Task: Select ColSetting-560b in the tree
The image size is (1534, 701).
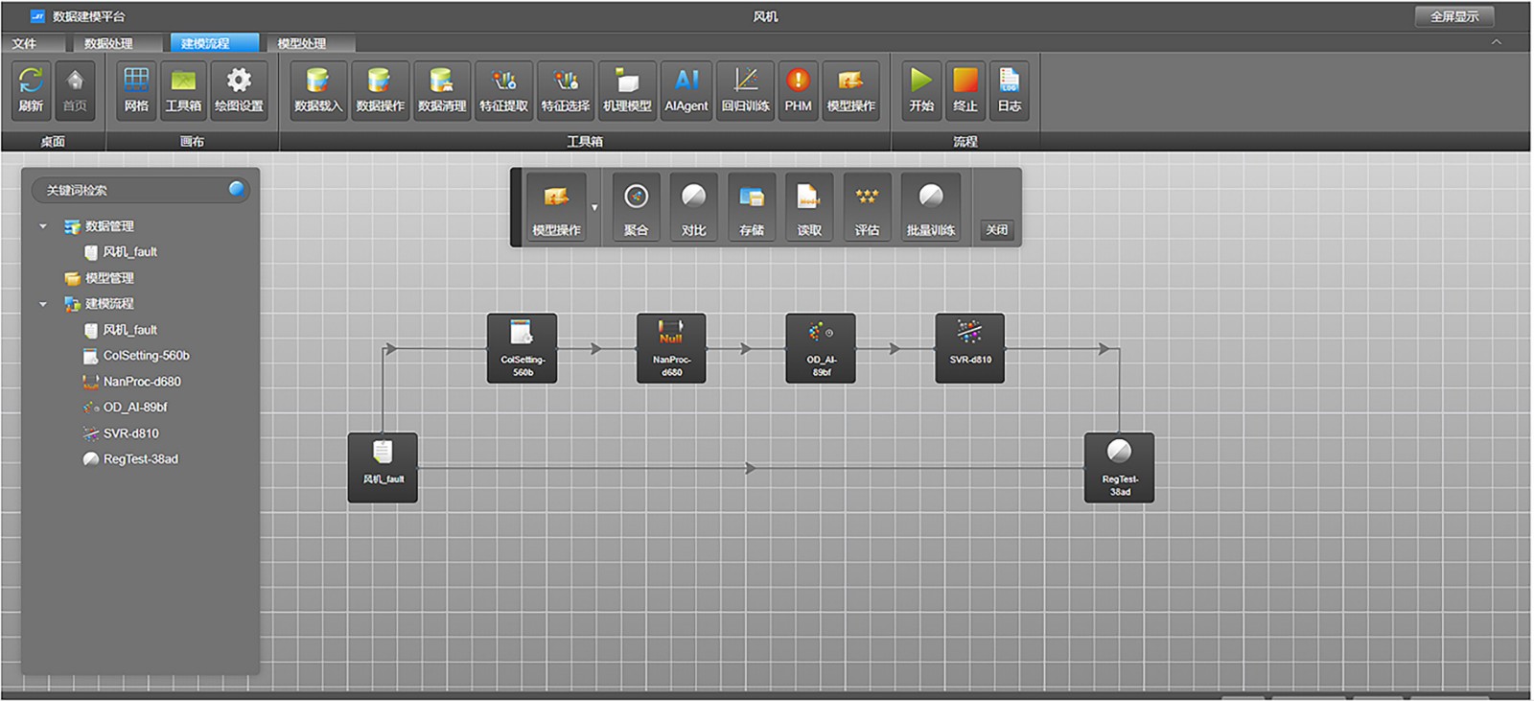Action: 137,356
